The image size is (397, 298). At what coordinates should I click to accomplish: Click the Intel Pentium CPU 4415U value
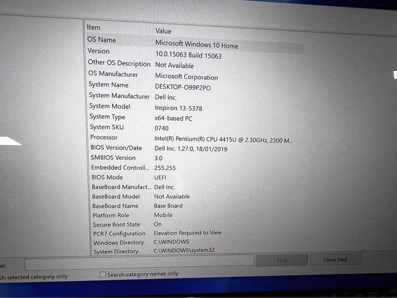click(x=223, y=140)
